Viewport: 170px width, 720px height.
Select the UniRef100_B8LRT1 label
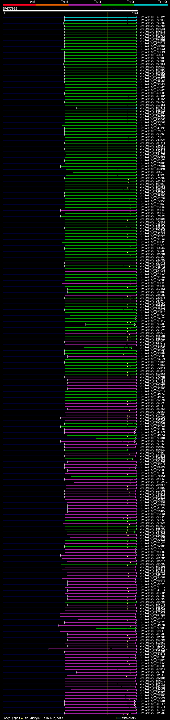point(152,707)
